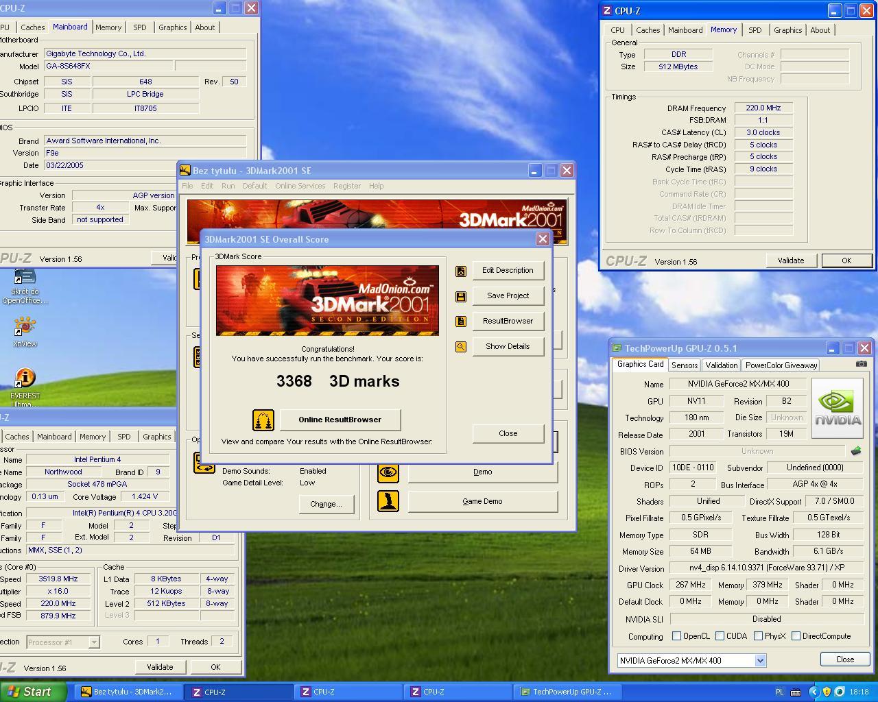878x702 pixels.
Task: Open the File menu in 3DMark2001
Action: tap(187, 186)
